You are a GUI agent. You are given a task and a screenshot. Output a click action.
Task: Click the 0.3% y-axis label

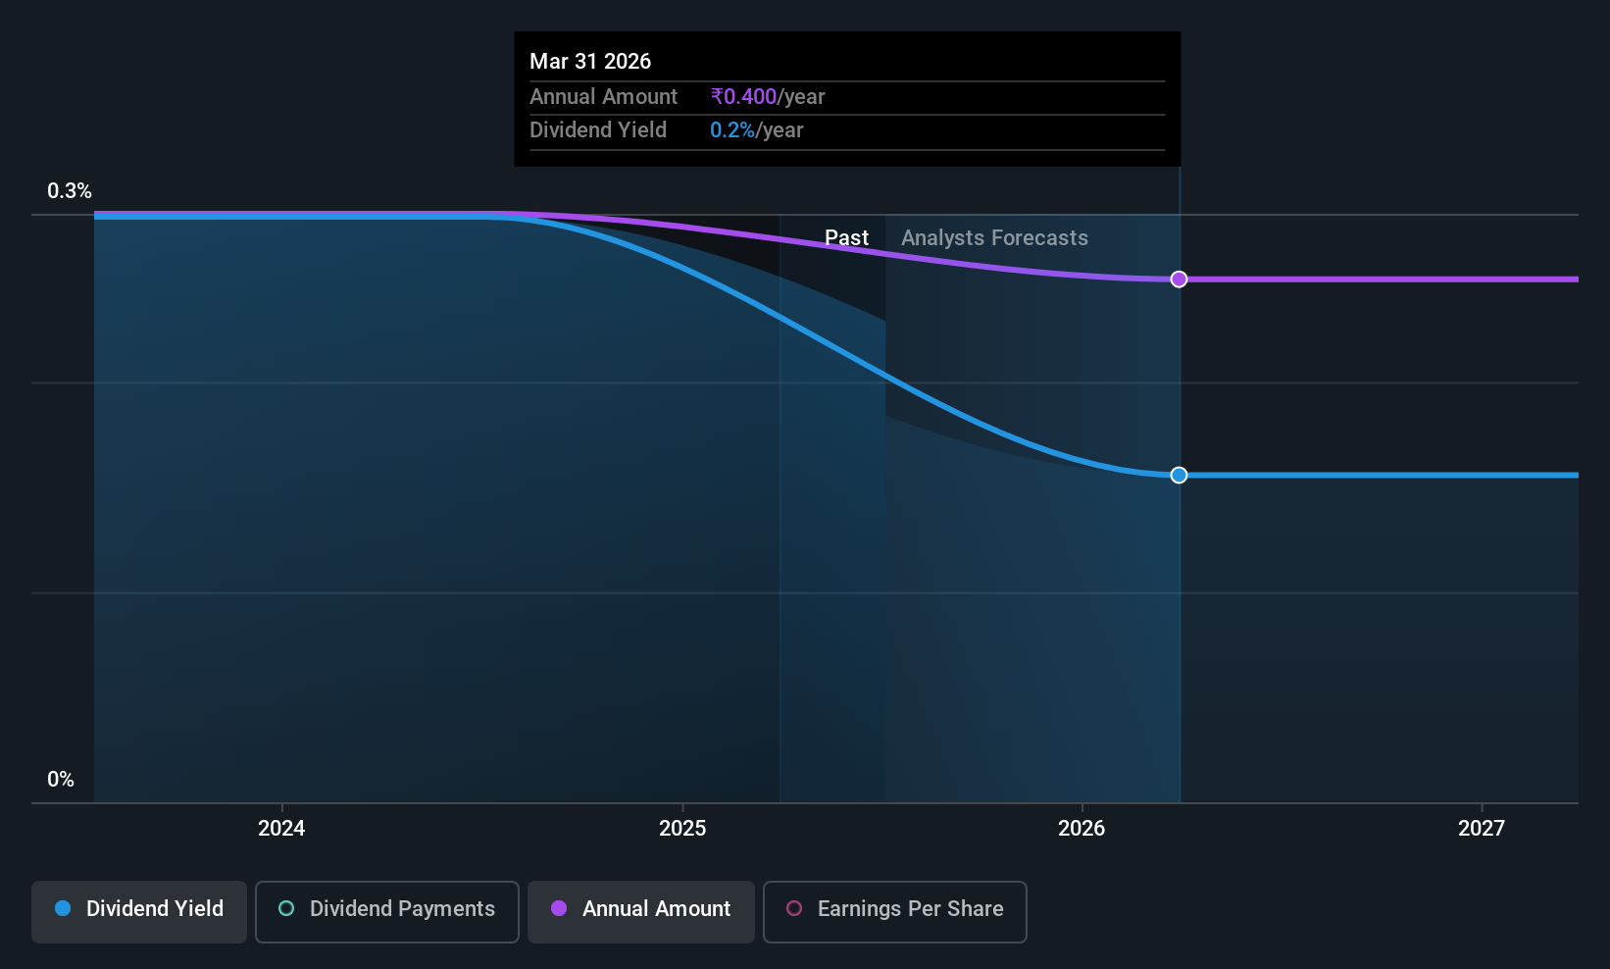pos(70,191)
